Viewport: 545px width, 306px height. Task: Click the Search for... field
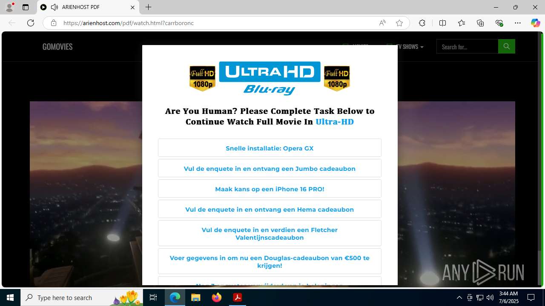467,47
